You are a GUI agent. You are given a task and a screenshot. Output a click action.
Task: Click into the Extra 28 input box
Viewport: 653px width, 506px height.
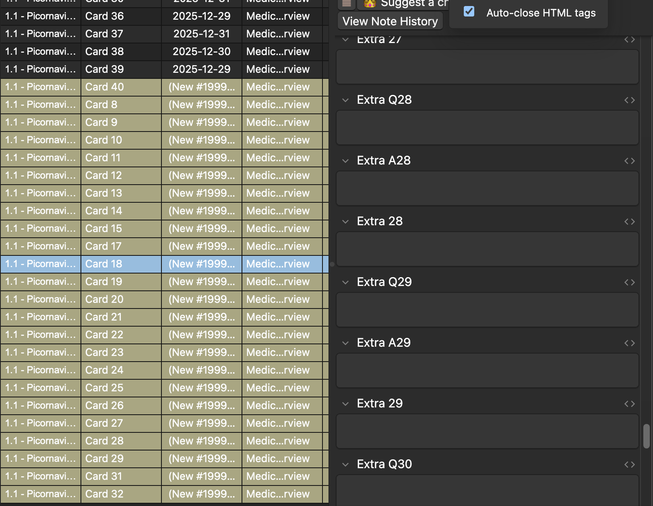coord(487,249)
